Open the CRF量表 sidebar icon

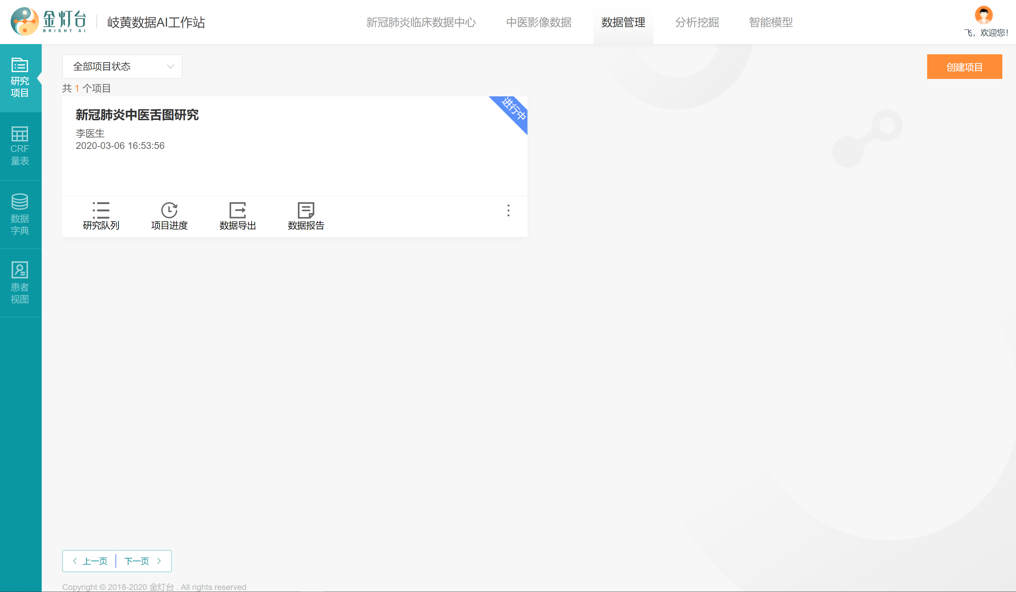pyautogui.click(x=19, y=134)
